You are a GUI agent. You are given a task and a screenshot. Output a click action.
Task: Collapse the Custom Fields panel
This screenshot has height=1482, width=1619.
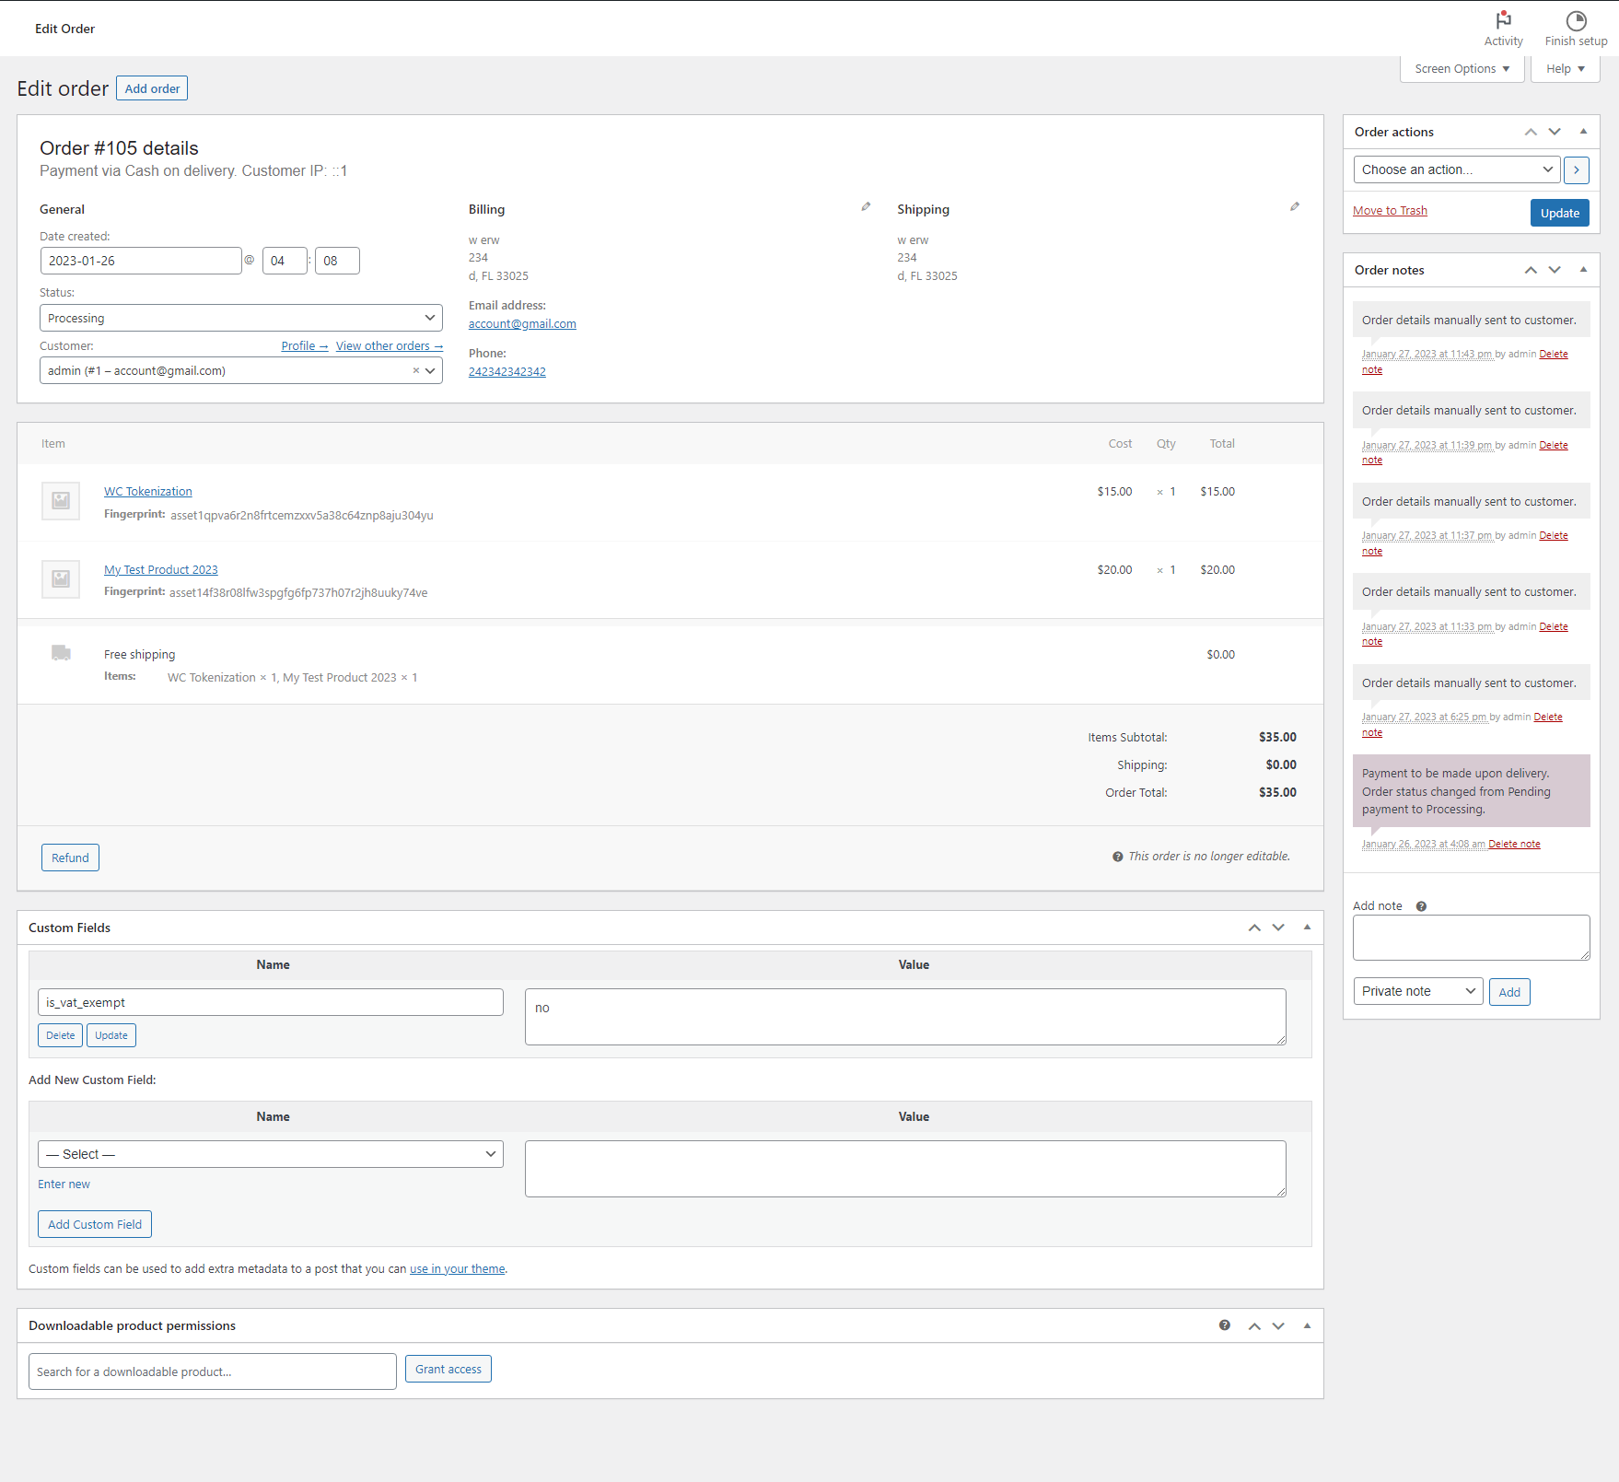click(x=1307, y=928)
